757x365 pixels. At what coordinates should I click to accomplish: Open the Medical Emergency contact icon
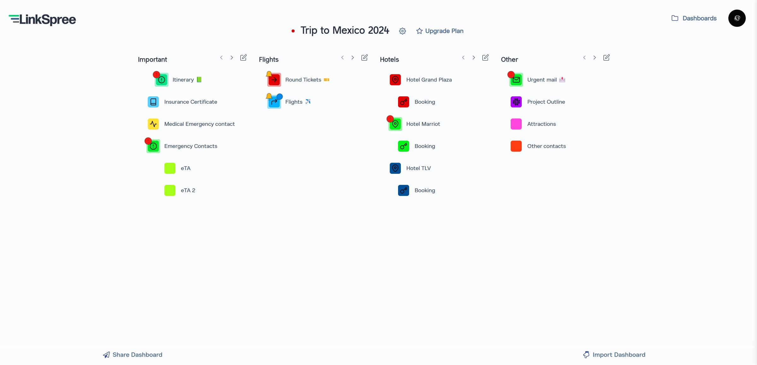(x=153, y=124)
